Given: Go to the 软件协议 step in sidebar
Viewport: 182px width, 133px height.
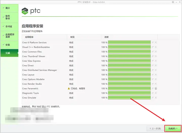Looking at the screenshot, I should (9, 17).
